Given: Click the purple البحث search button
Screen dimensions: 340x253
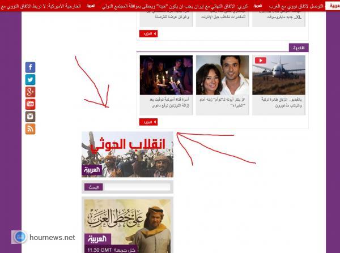Looking at the screenshot, I should (93, 187).
